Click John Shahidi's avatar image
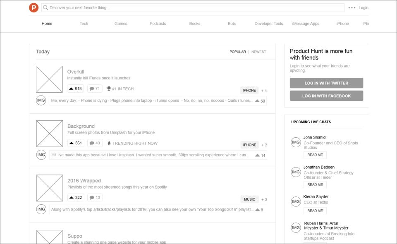Image resolution: width=397 pixels, height=244 pixels. [x=296, y=142]
